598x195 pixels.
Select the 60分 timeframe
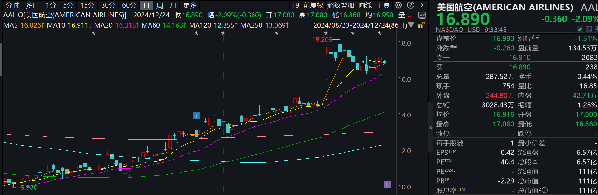coord(129,5)
